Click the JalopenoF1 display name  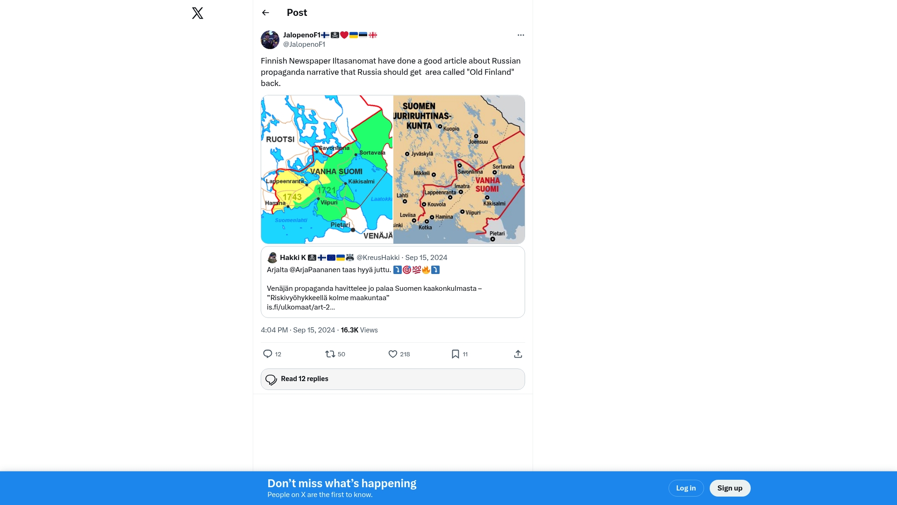click(302, 35)
